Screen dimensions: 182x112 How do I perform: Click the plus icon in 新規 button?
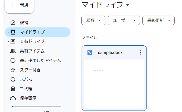click(13, 5)
